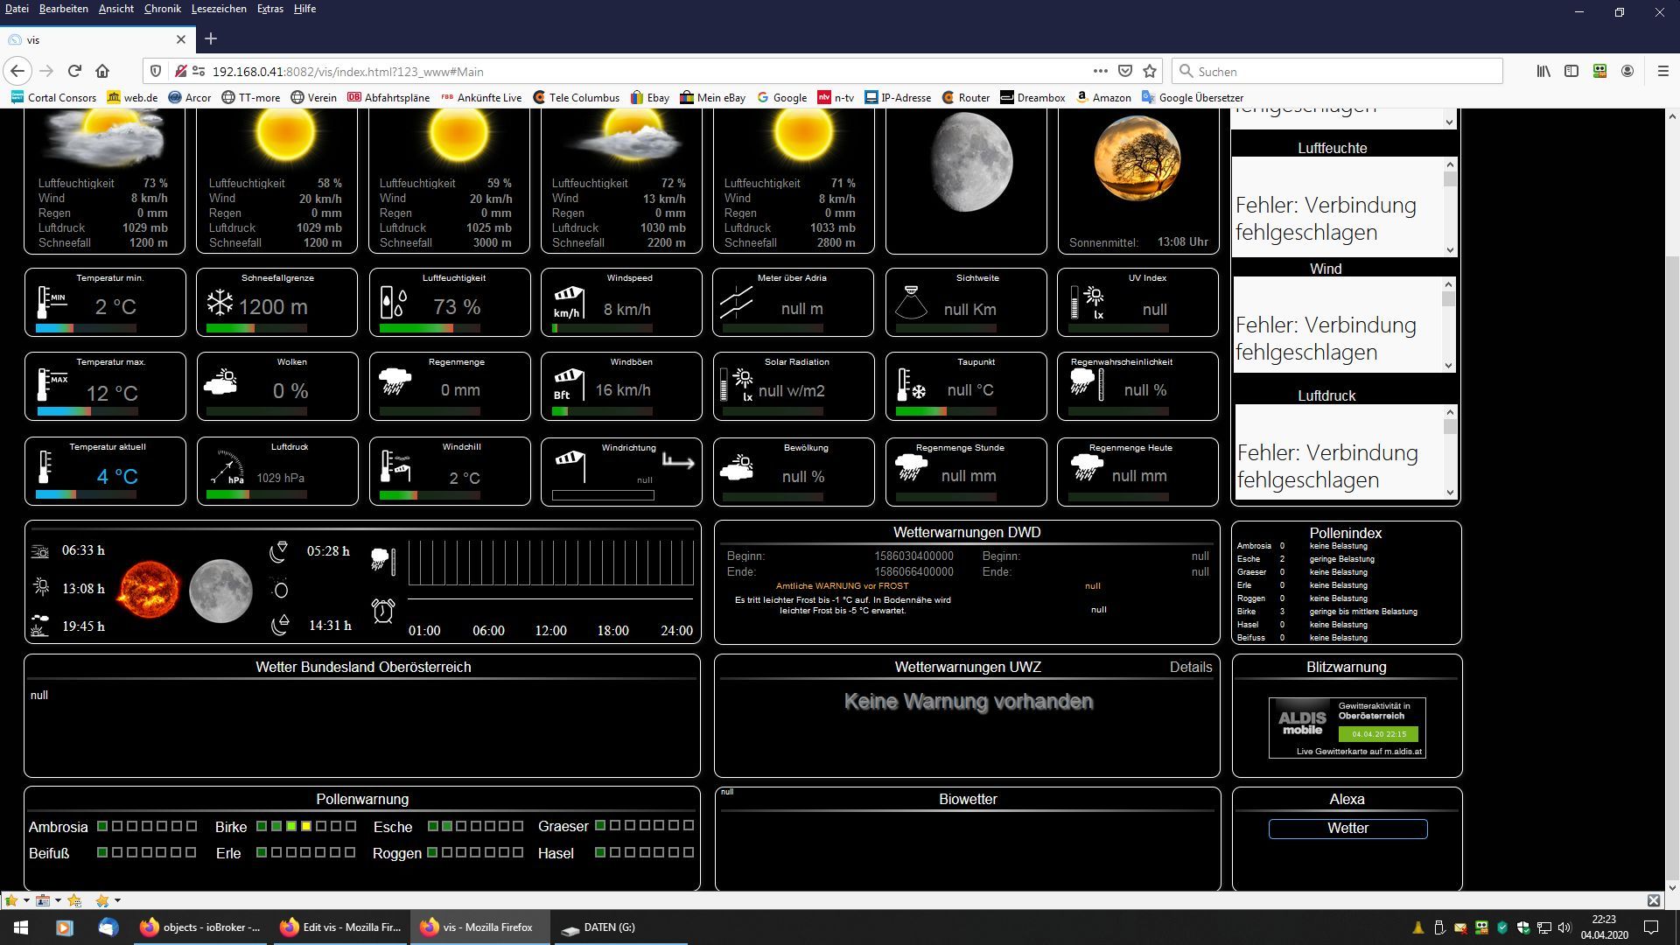1680x945 pixels.
Task: Click the first Esche pollen square
Action: 432,826
